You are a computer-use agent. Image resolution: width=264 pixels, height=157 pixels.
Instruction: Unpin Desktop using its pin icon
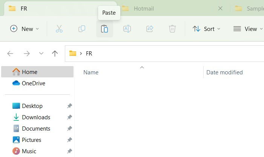pyautogui.click(x=69, y=106)
